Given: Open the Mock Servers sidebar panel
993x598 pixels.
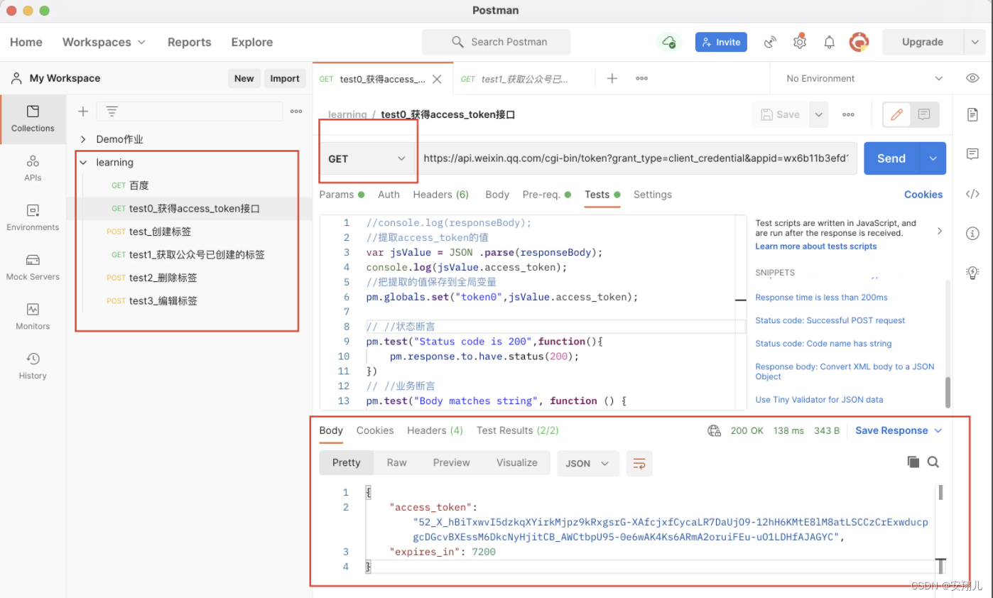Looking at the screenshot, I should (33, 267).
